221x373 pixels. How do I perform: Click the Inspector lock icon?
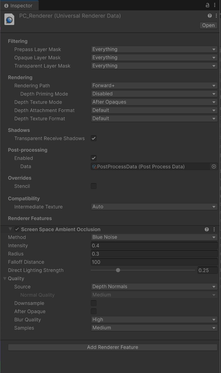208,5
